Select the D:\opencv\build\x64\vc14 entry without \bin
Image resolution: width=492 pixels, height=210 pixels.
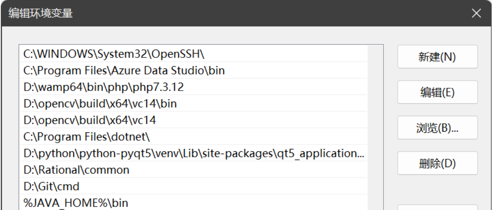[90, 120]
